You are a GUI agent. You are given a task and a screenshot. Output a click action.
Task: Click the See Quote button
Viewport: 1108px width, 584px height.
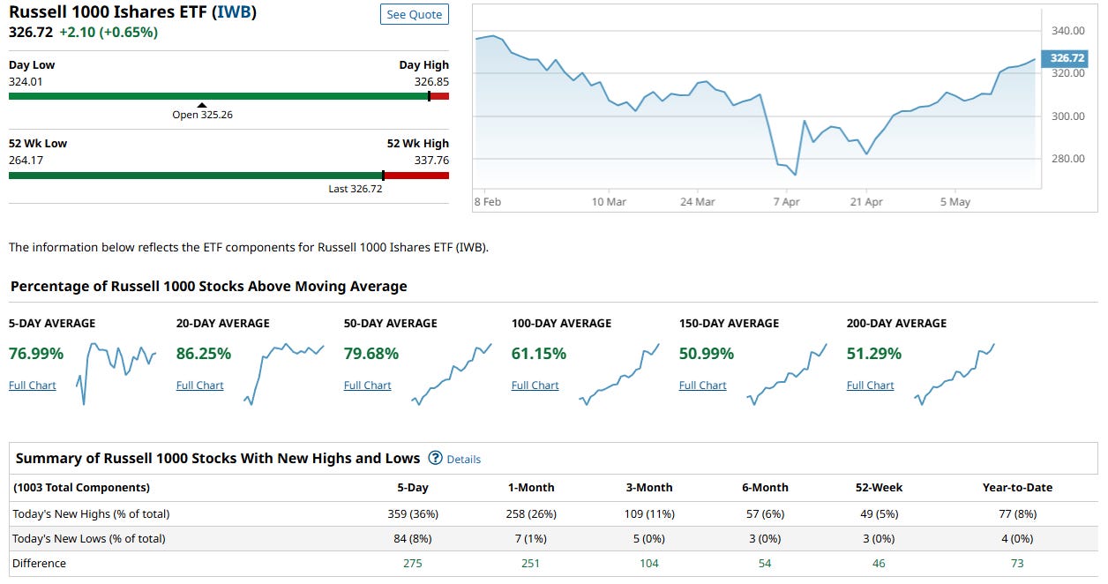415,15
